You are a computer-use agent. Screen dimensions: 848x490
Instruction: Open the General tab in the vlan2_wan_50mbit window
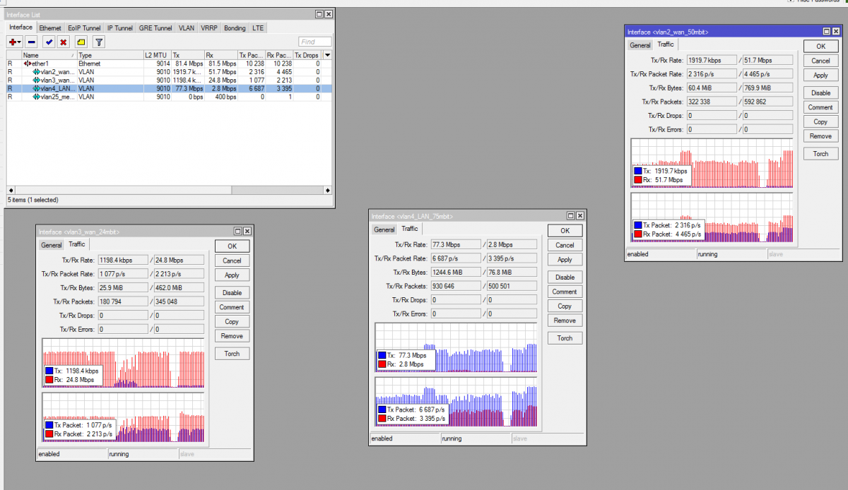(640, 45)
